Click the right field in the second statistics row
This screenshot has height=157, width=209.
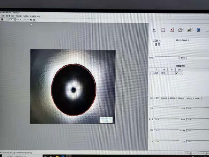198,119
